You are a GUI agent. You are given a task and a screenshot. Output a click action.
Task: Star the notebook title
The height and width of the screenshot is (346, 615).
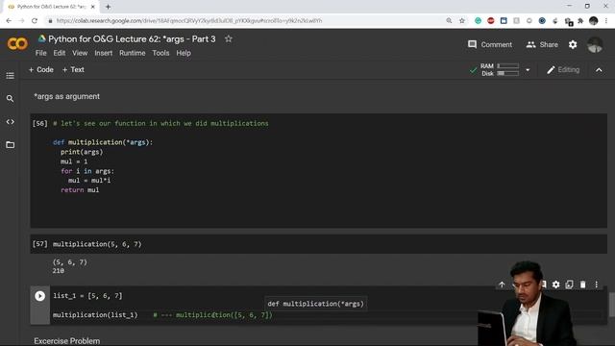229,38
